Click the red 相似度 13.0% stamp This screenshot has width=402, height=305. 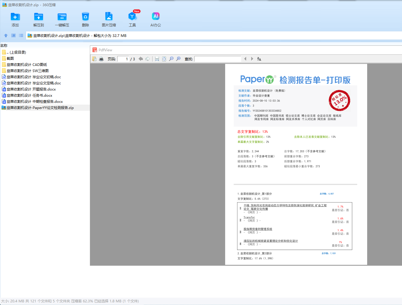(339, 100)
